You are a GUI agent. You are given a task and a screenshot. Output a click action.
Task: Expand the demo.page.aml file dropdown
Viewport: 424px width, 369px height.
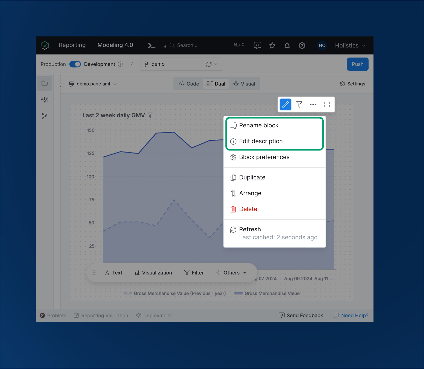tap(115, 84)
